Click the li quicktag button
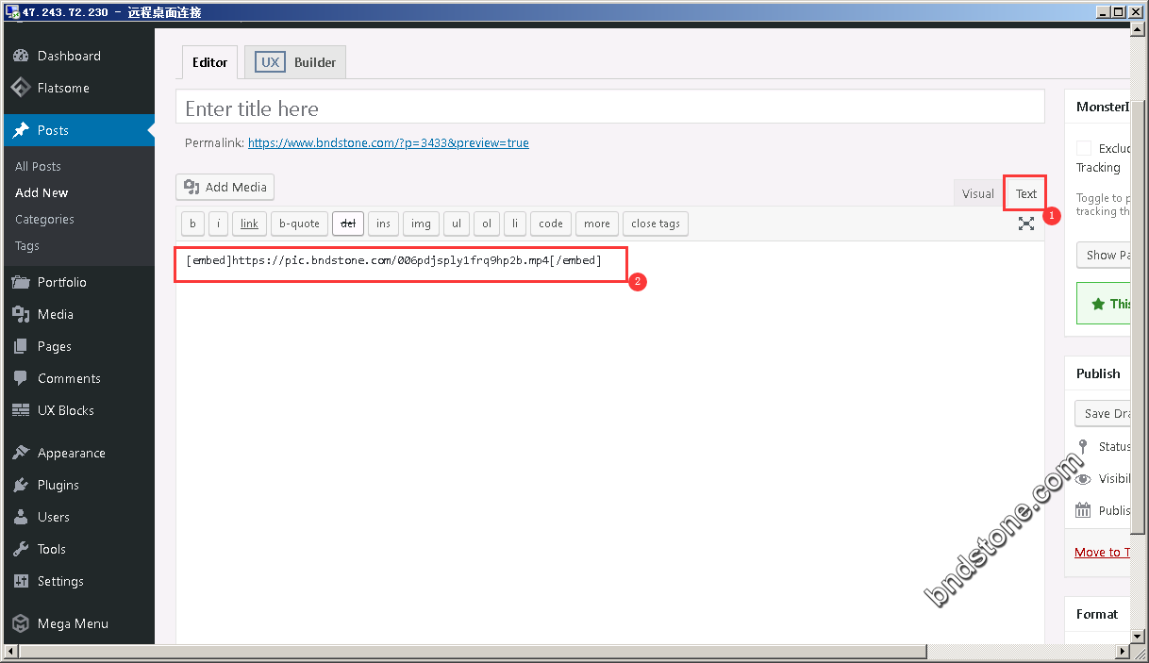The image size is (1149, 663). (x=515, y=224)
